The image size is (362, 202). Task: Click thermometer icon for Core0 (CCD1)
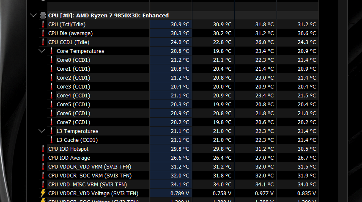click(52, 60)
